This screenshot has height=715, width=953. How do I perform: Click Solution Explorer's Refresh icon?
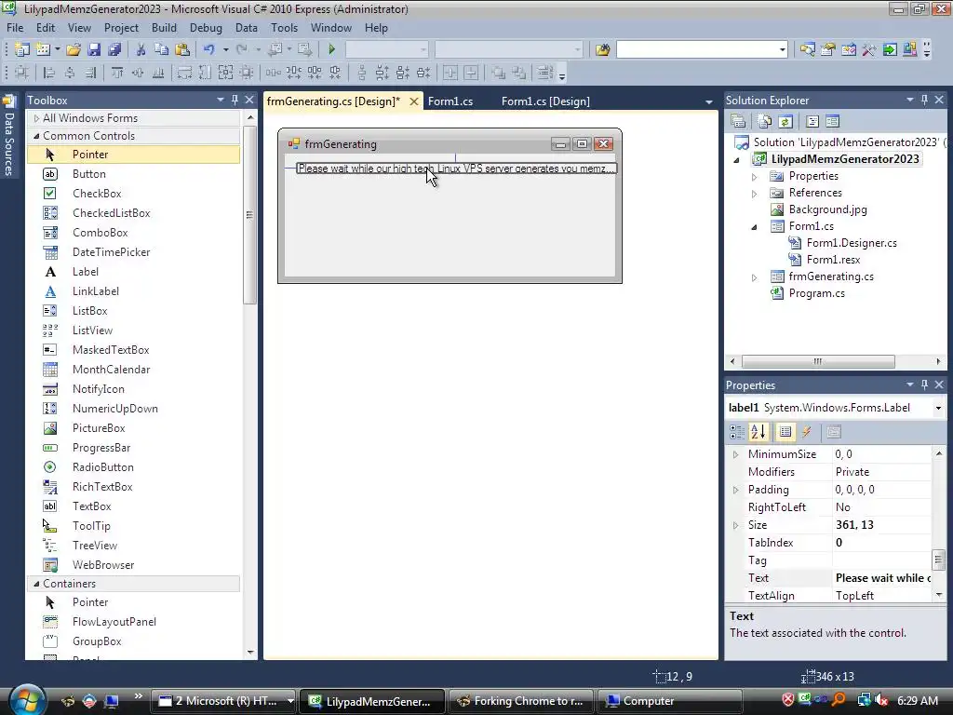click(785, 122)
